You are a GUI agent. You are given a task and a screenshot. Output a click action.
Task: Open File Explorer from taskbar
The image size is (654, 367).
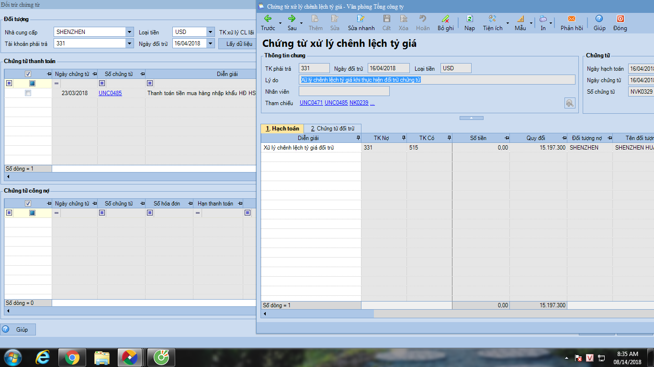click(x=101, y=357)
